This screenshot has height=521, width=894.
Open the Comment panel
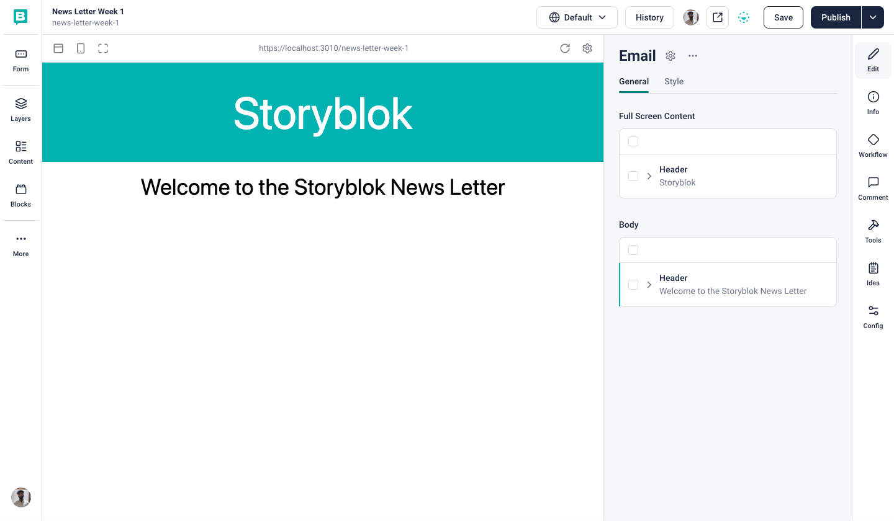[x=873, y=189]
